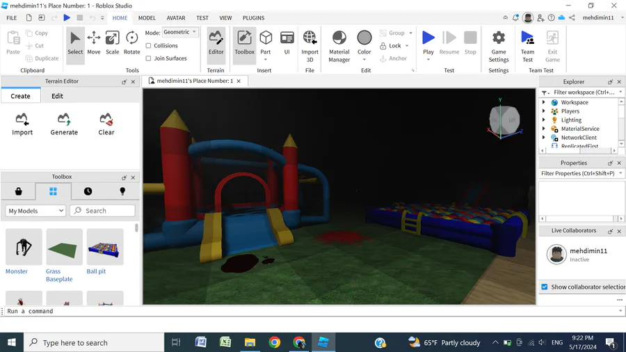Click the mehdimin11 username at top right
Image resolution: width=626 pixels, height=352 pixels.
click(598, 17)
